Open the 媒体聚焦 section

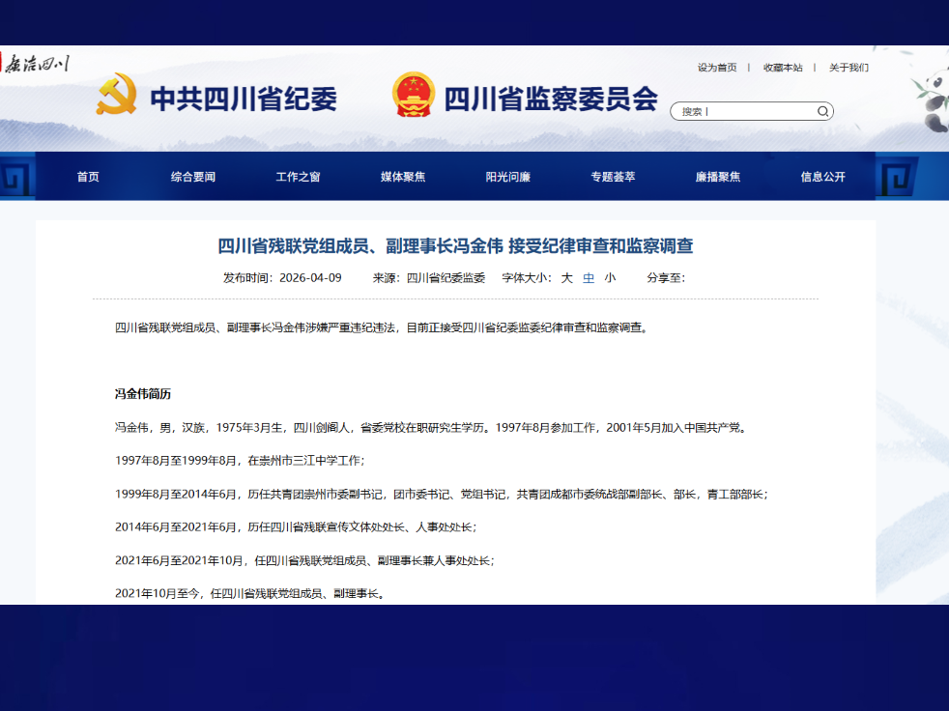(403, 177)
